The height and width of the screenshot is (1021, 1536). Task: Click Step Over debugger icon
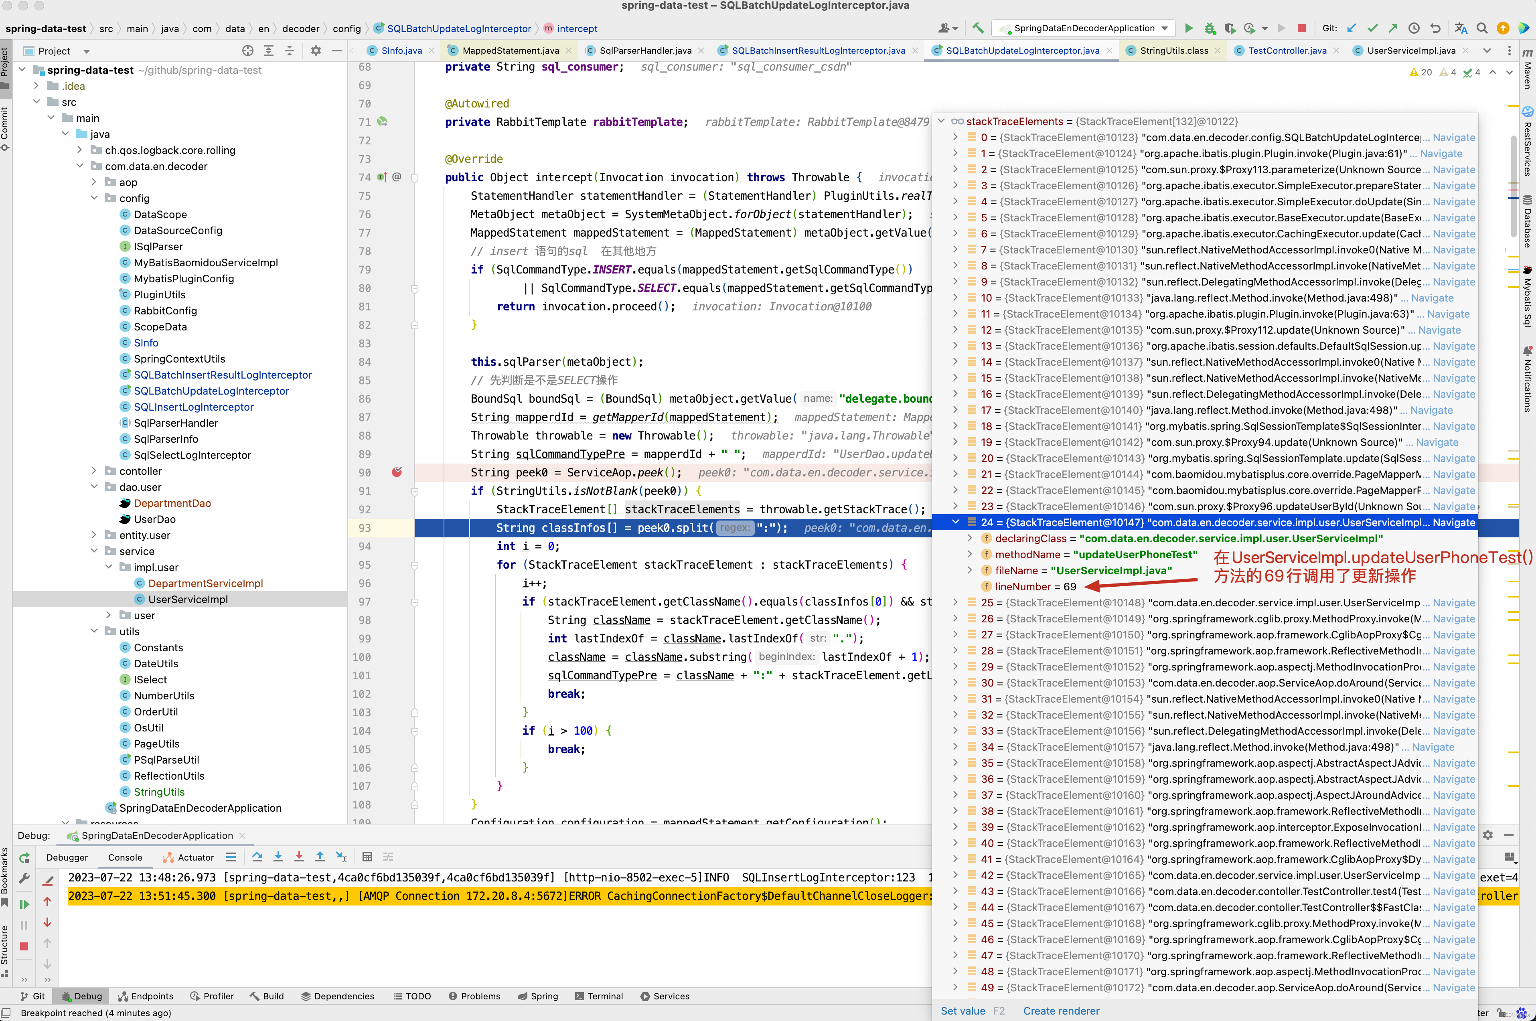click(257, 857)
